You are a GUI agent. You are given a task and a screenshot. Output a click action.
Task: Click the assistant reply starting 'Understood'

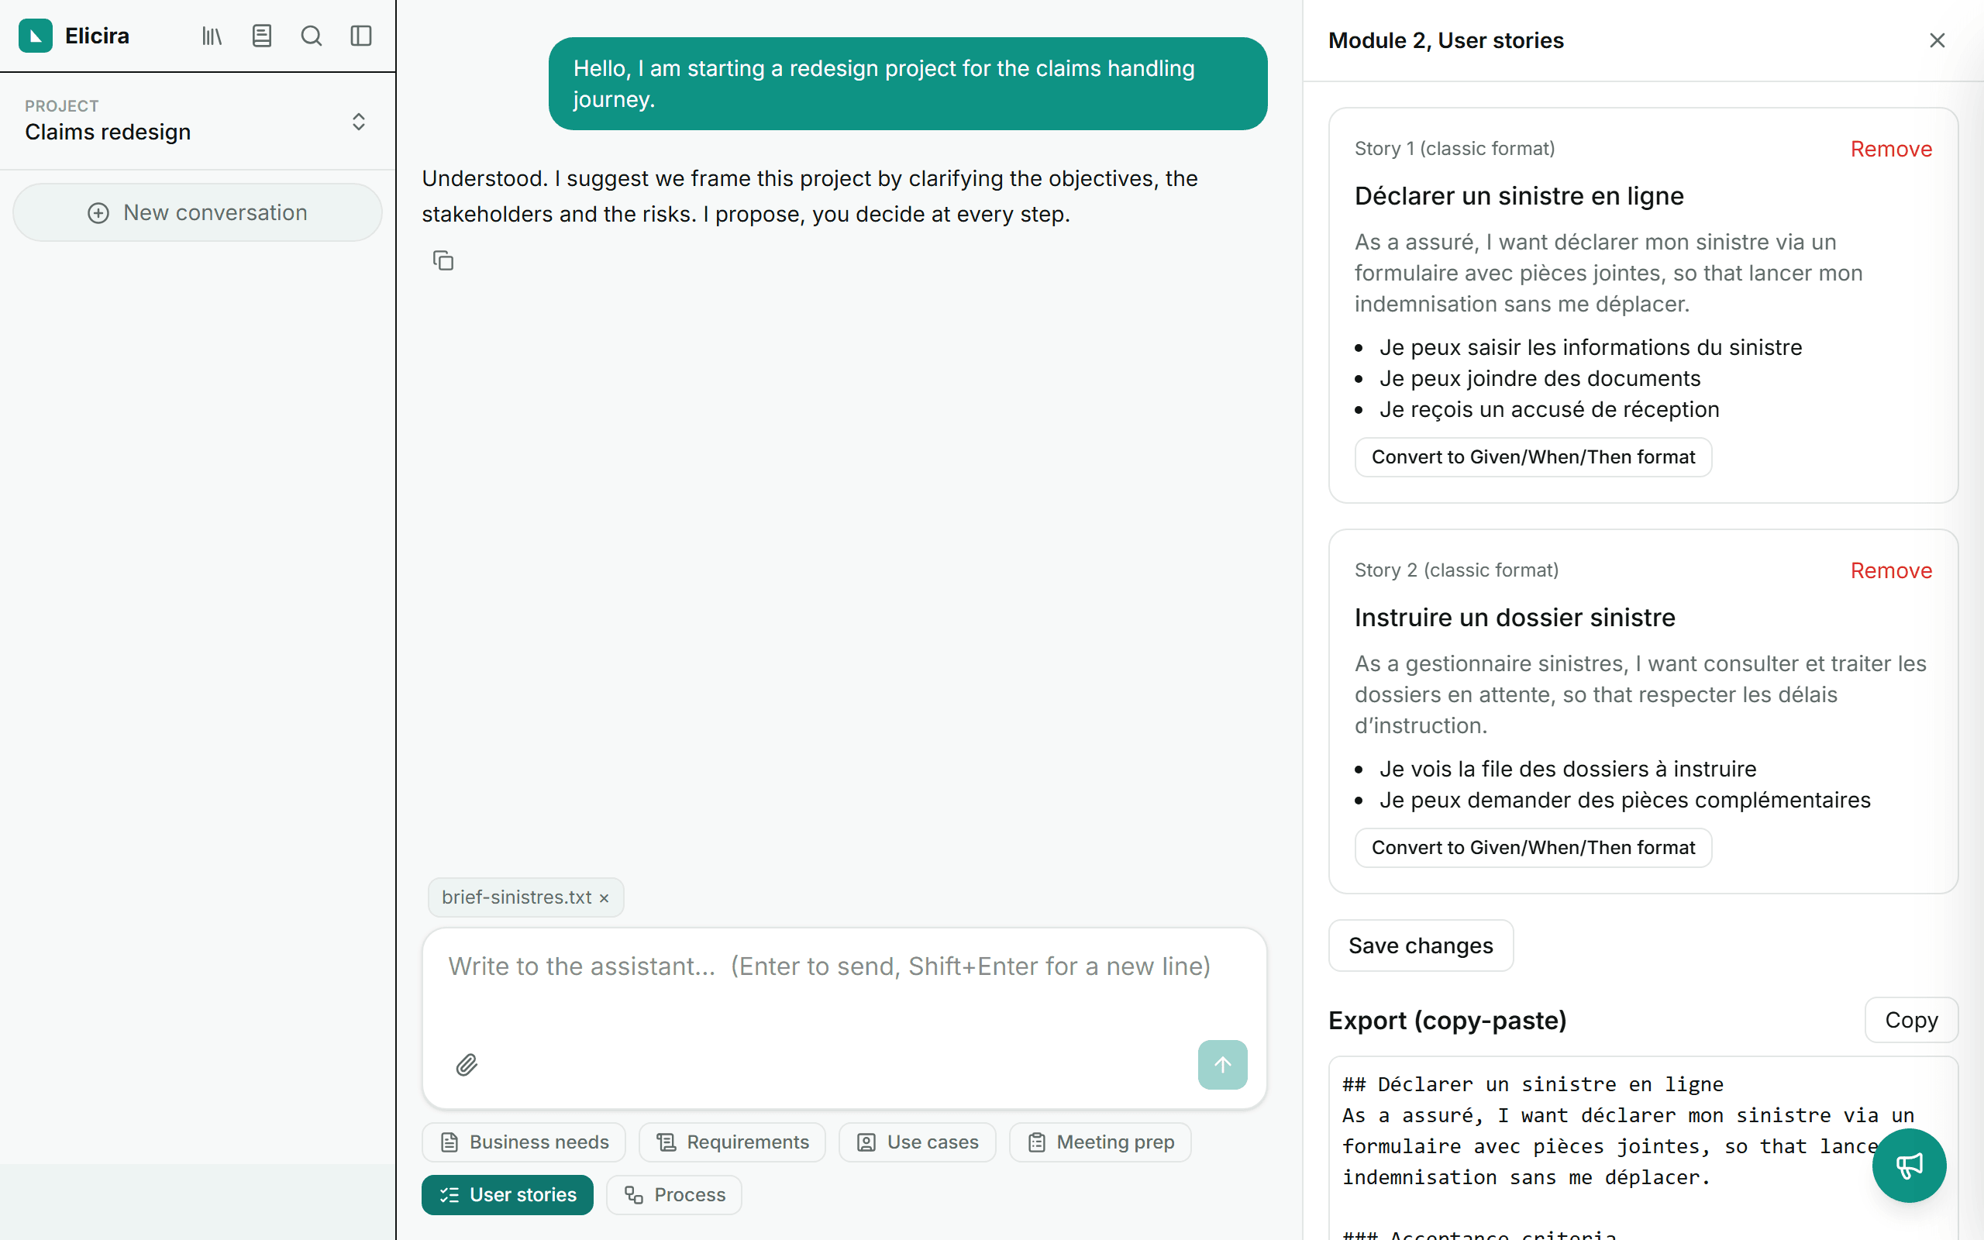tap(810, 196)
